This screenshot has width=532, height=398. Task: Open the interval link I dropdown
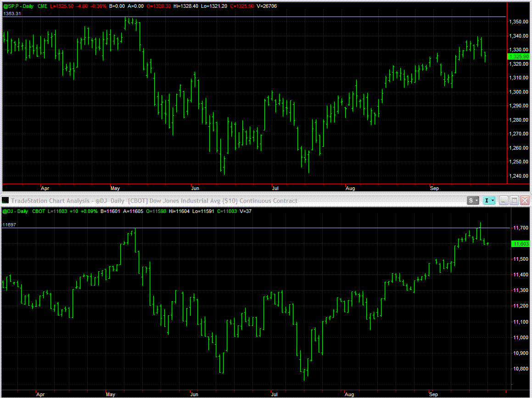[489, 201]
